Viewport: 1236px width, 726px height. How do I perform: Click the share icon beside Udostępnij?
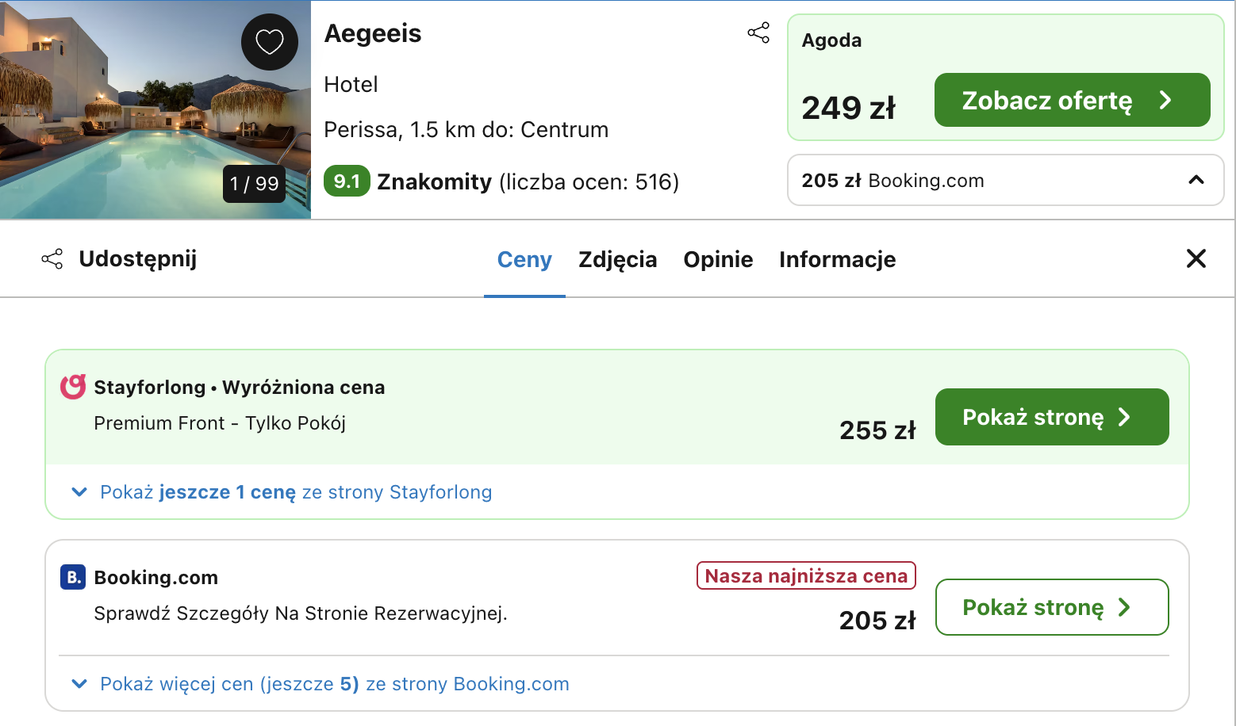[52, 259]
